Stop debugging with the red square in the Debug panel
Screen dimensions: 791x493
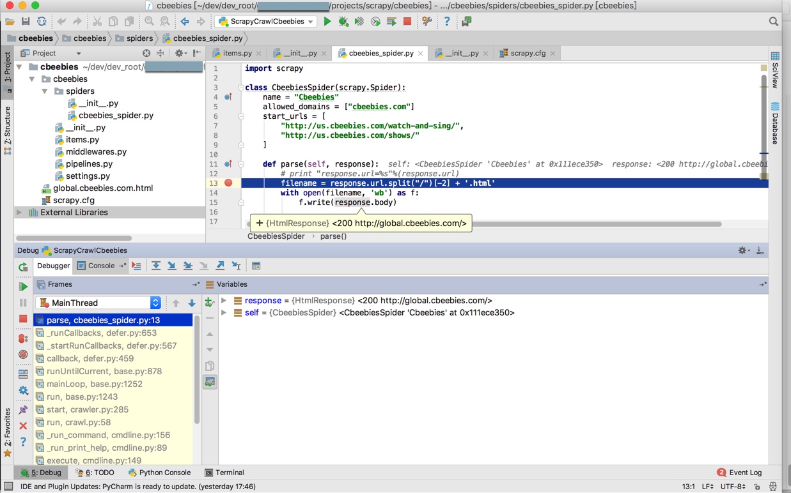[23, 318]
